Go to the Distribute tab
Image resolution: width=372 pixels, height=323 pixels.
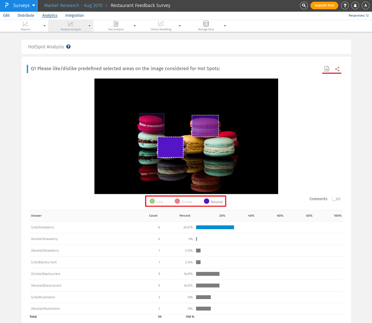click(26, 15)
